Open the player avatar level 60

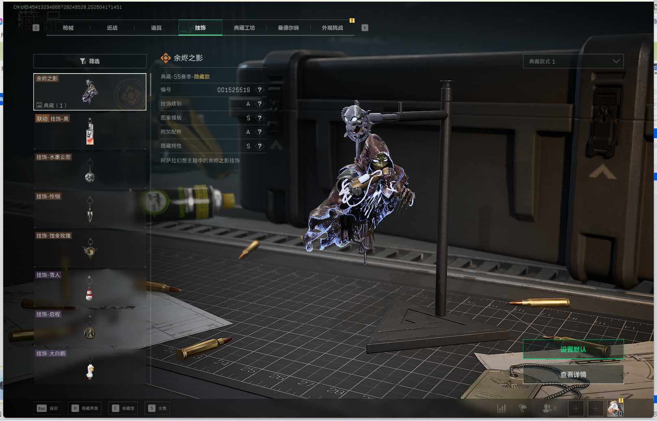point(615,408)
